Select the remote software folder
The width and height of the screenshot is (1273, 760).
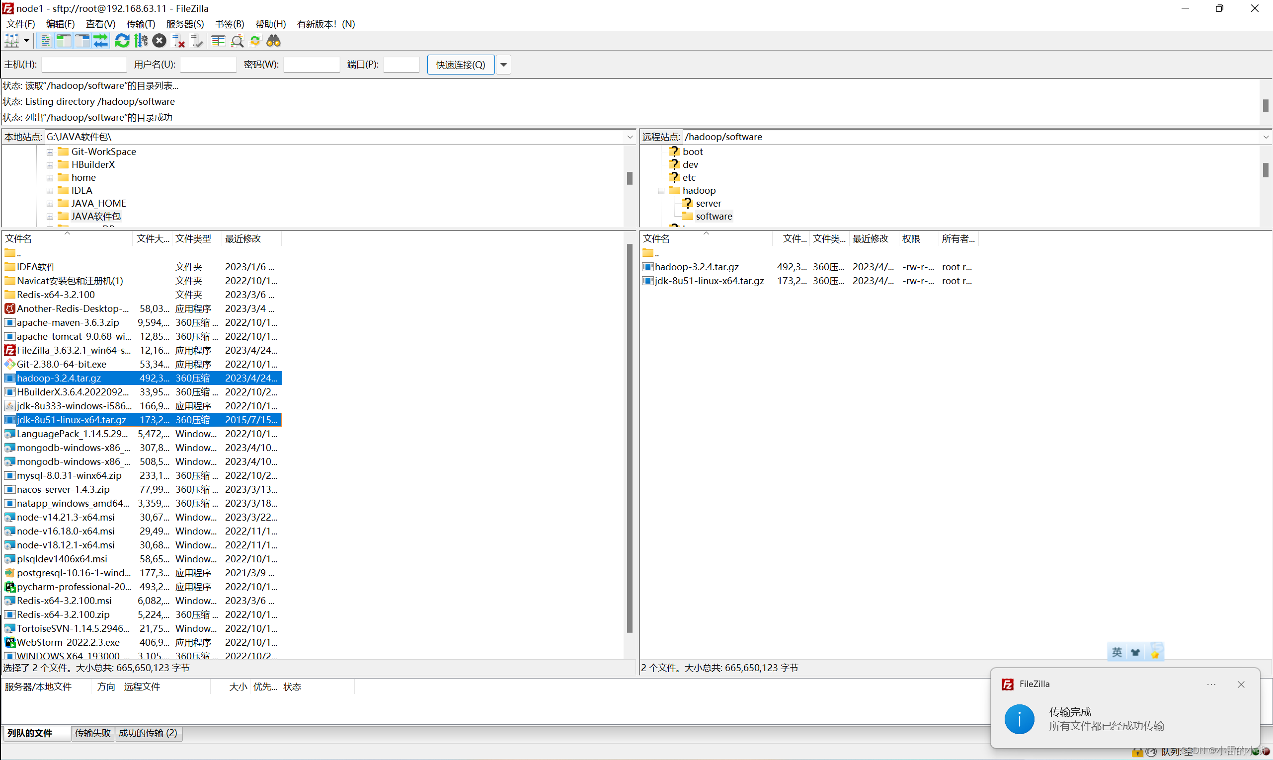coord(714,216)
